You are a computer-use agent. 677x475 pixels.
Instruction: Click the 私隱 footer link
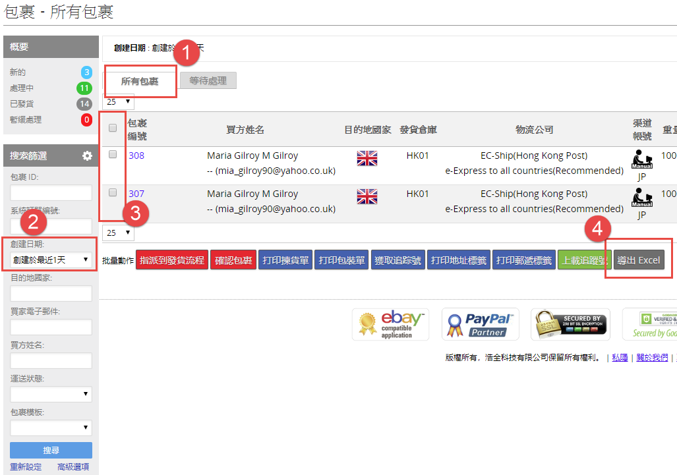(x=620, y=357)
